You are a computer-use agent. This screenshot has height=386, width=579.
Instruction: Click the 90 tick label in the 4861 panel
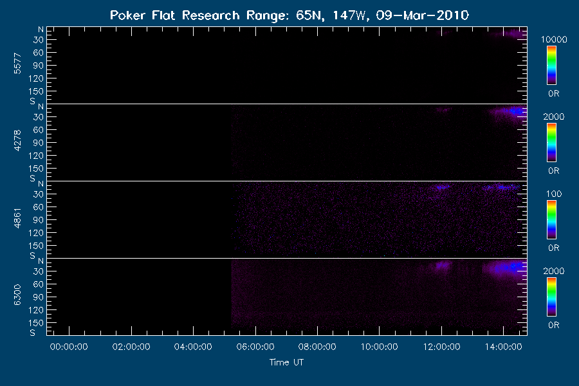39,220
